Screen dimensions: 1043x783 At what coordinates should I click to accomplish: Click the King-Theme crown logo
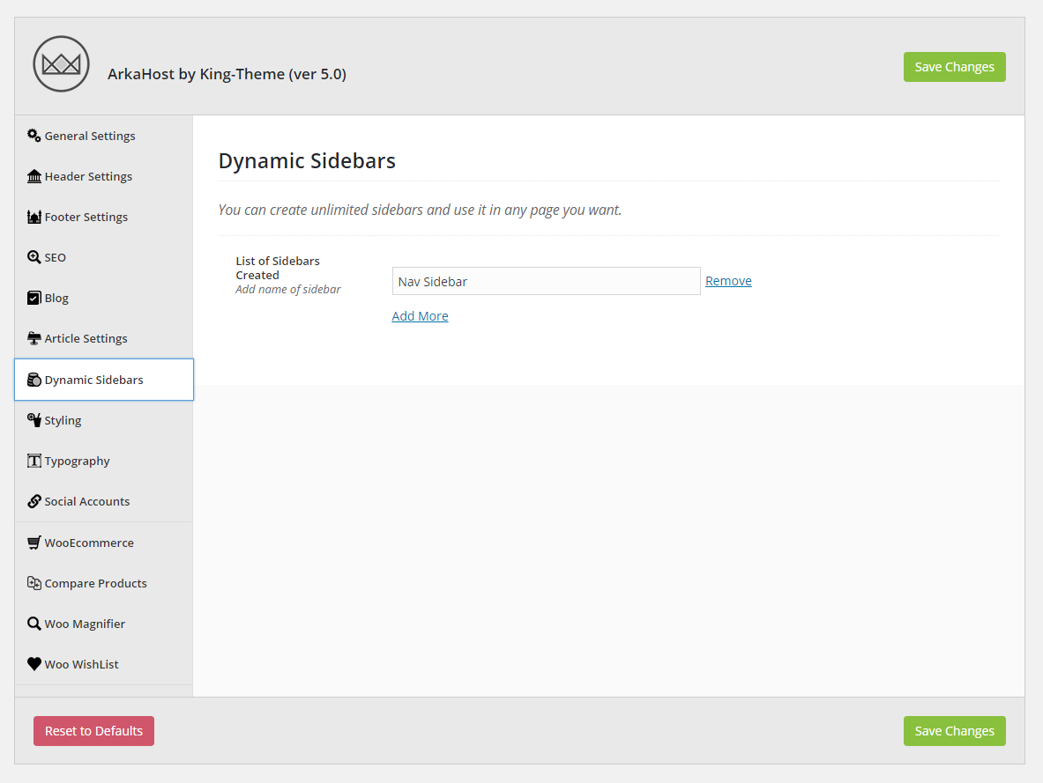tap(61, 63)
